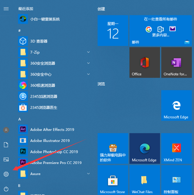194x195 pixels.
Task: Click the Power button icon
Action: tap(6, 189)
